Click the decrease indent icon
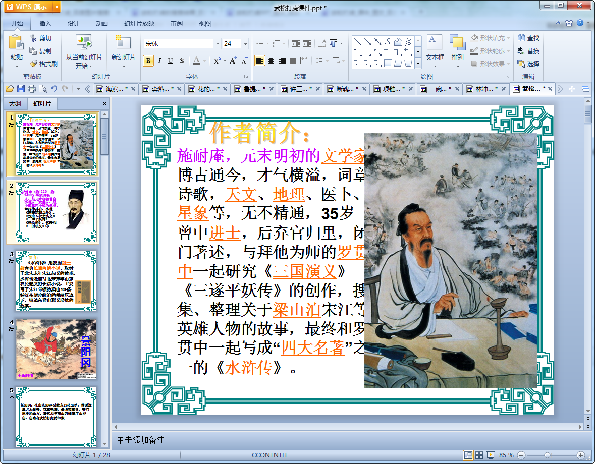 pyautogui.click(x=296, y=43)
